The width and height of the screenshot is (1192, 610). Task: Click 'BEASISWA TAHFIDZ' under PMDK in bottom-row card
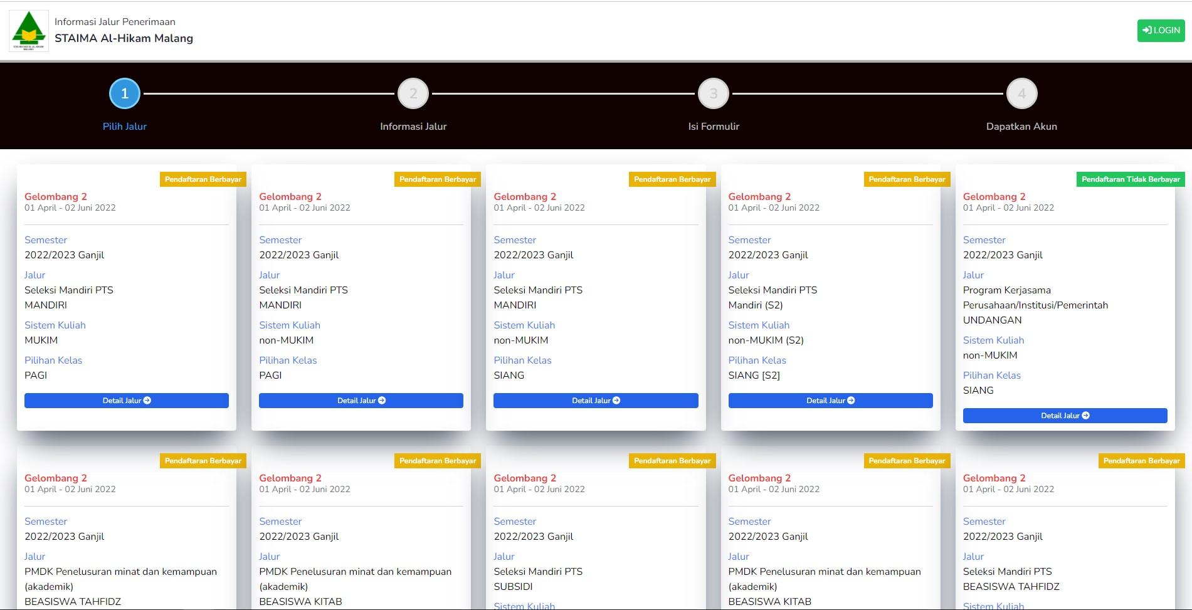[73, 602]
